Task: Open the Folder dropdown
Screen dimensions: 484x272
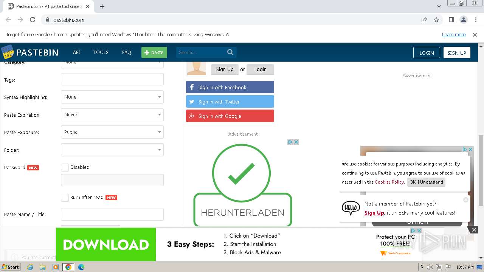Action: (x=112, y=150)
